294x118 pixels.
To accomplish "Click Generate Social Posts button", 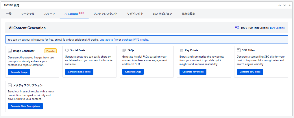I will tap(79, 72).
